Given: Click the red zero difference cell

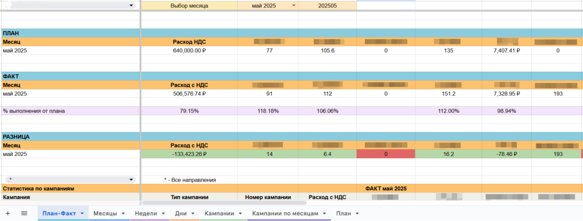Looking at the screenshot, I should [x=386, y=154].
